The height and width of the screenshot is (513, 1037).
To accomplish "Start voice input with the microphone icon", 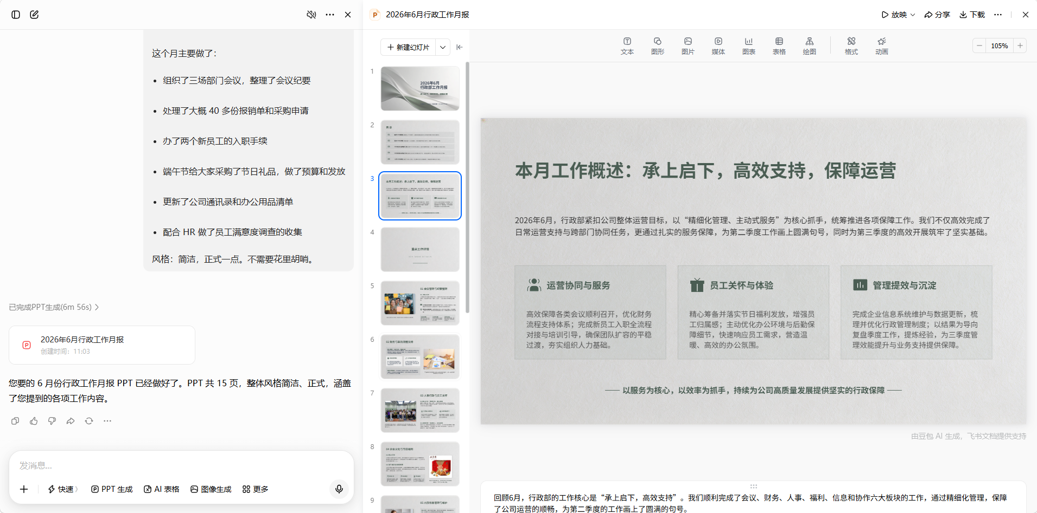I will [339, 489].
